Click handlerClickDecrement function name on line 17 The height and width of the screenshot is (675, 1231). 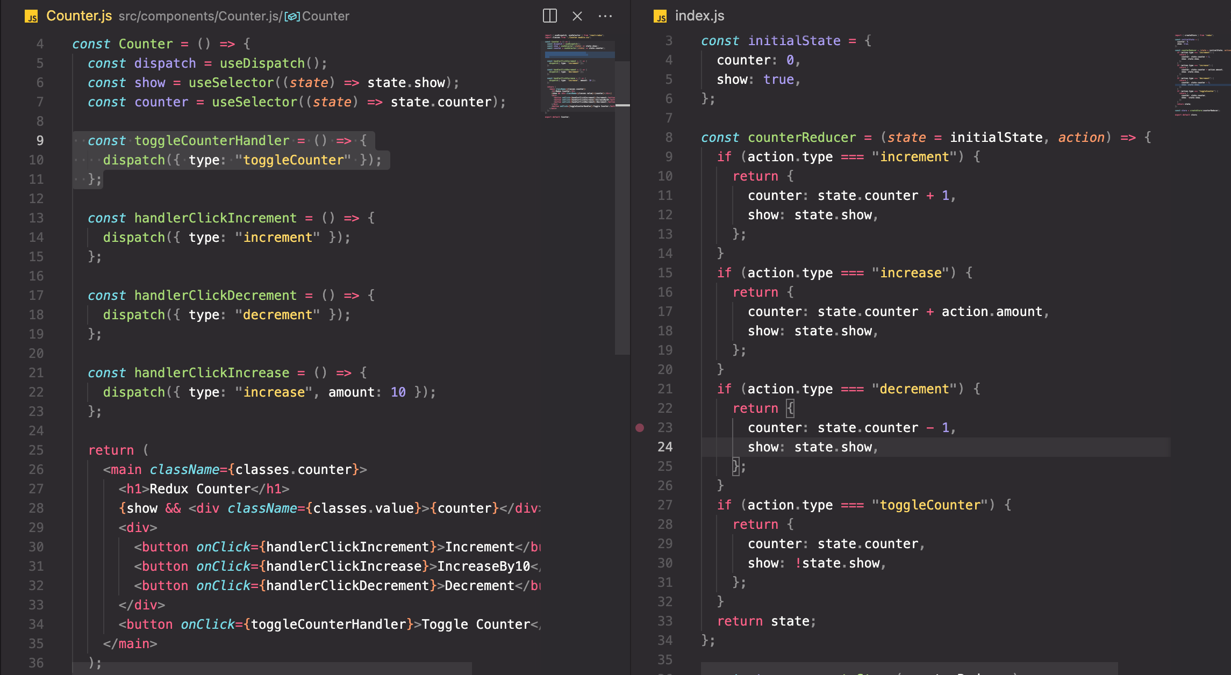coord(215,296)
